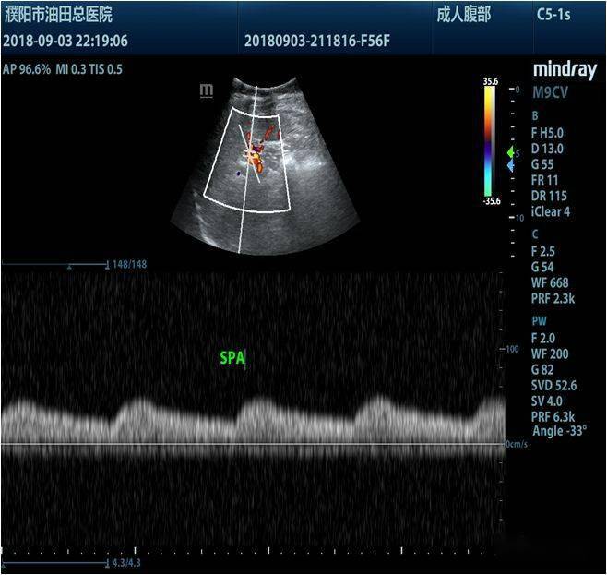Click the green focus arrow on depth scale
Viewport: 607px width, 575px height.
(512, 151)
